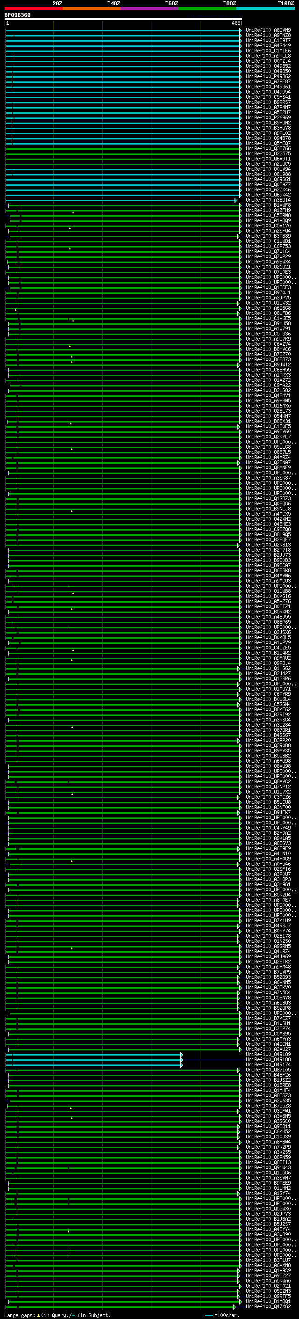Viewport: 299px width, 1319px height.
Task: Select the UniRef100_Q69X42 label
Action: tap(268, 195)
